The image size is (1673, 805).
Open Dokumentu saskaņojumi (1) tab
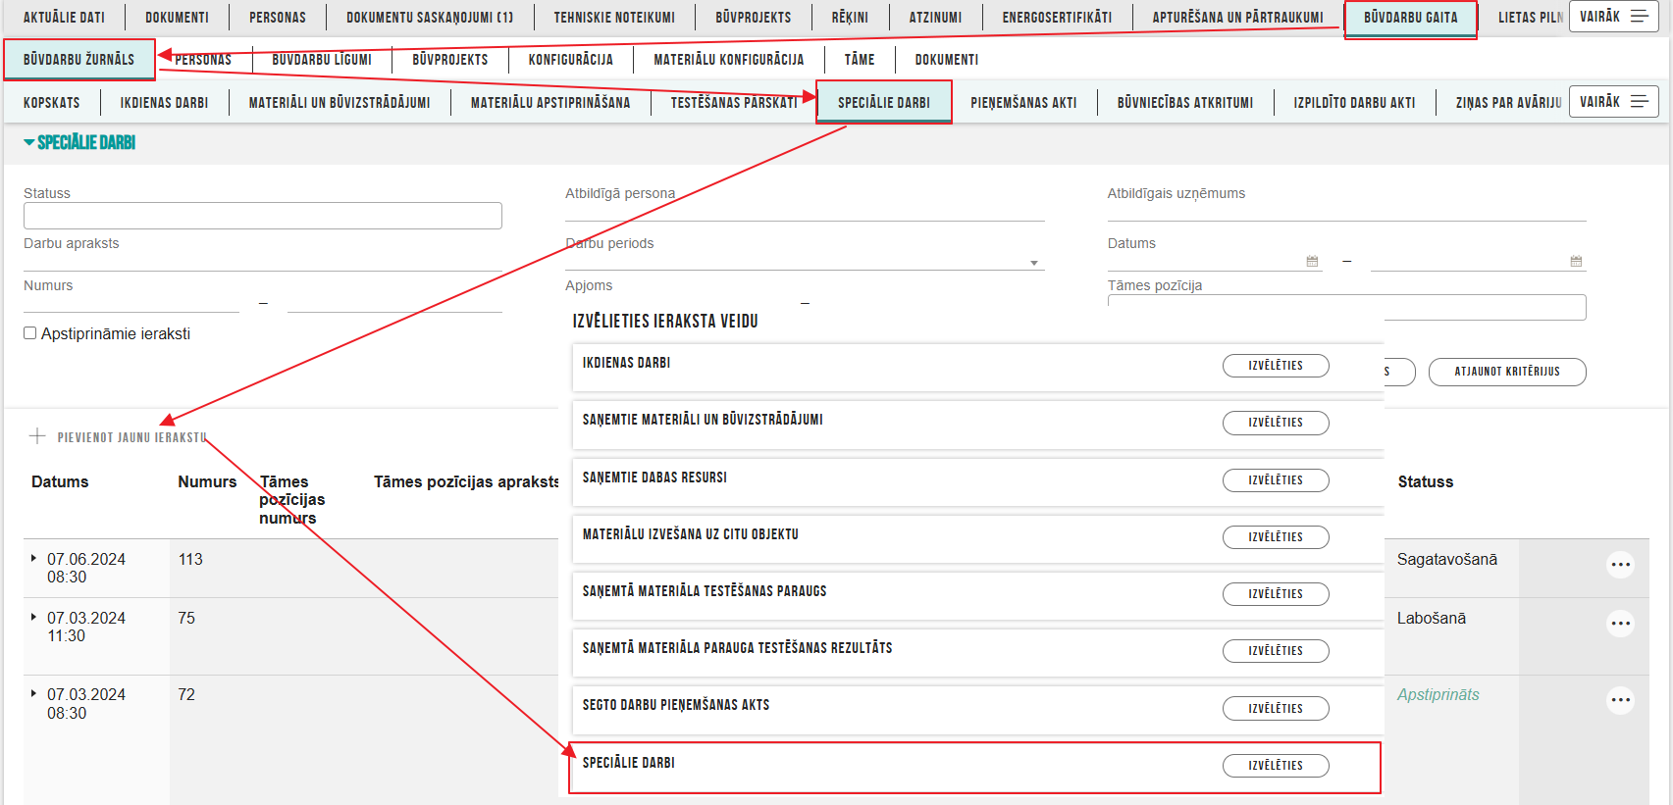pyautogui.click(x=430, y=17)
